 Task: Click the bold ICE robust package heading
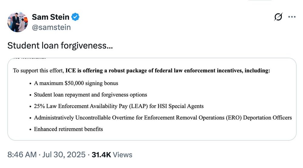(168, 71)
